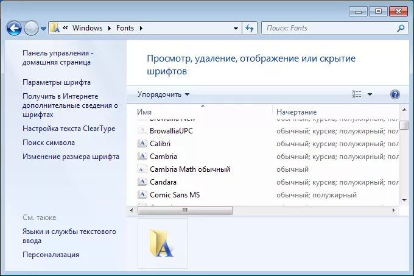Select the Cambria font icon
Viewport: 414px width, 276px height.
click(x=142, y=156)
